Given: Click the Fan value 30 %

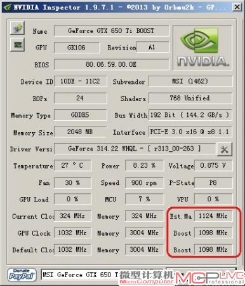Looking at the screenshot, I should (72, 182).
